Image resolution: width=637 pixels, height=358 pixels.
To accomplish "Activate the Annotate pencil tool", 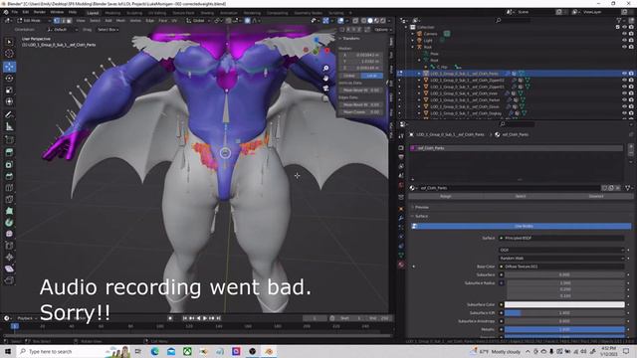I will pyautogui.click(x=9, y=115).
